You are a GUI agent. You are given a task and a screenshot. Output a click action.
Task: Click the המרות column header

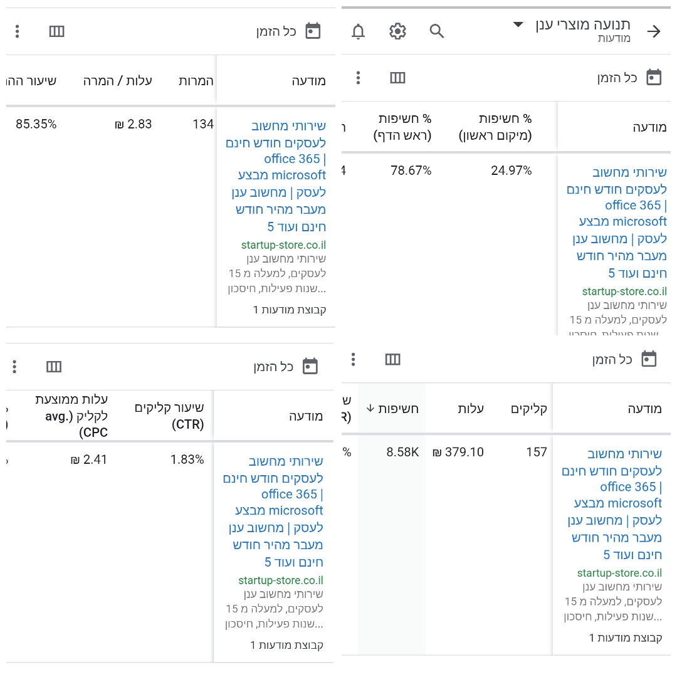[196, 81]
